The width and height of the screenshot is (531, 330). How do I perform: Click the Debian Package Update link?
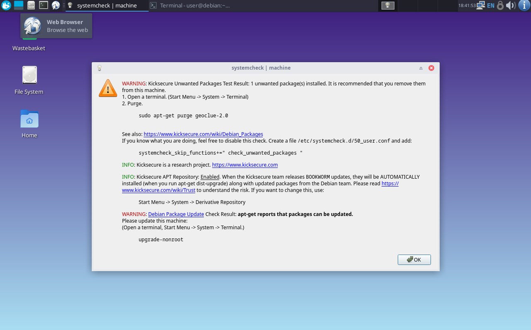click(x=176, y=214)
